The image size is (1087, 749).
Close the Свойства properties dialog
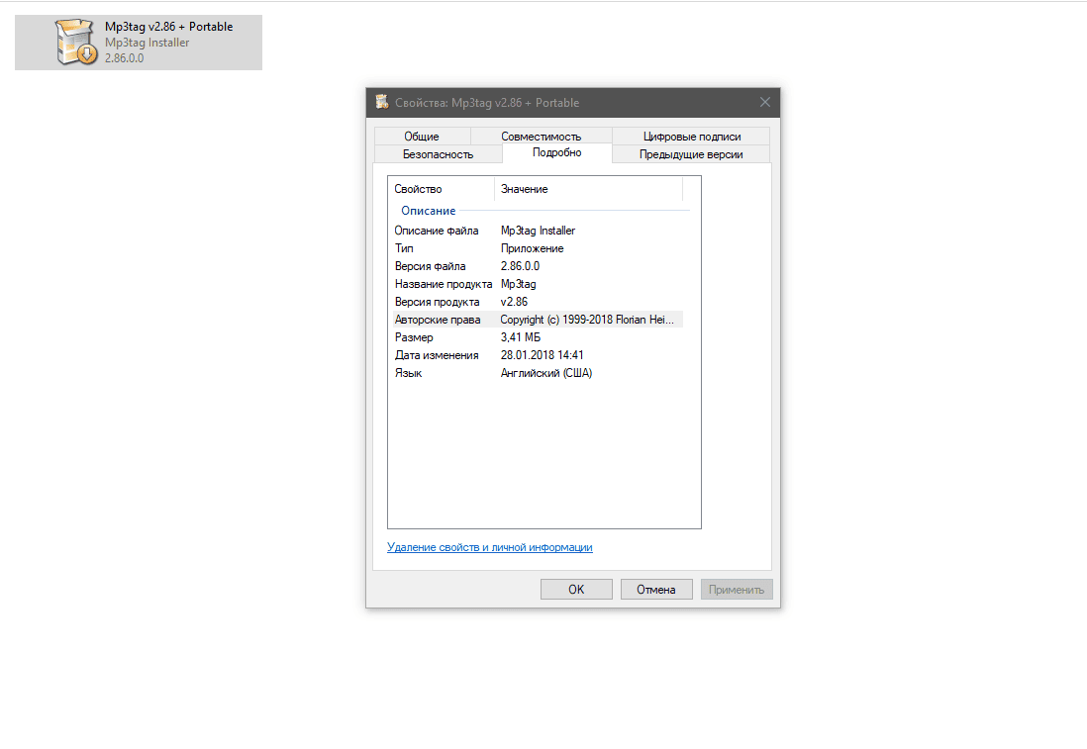[764, 103]
